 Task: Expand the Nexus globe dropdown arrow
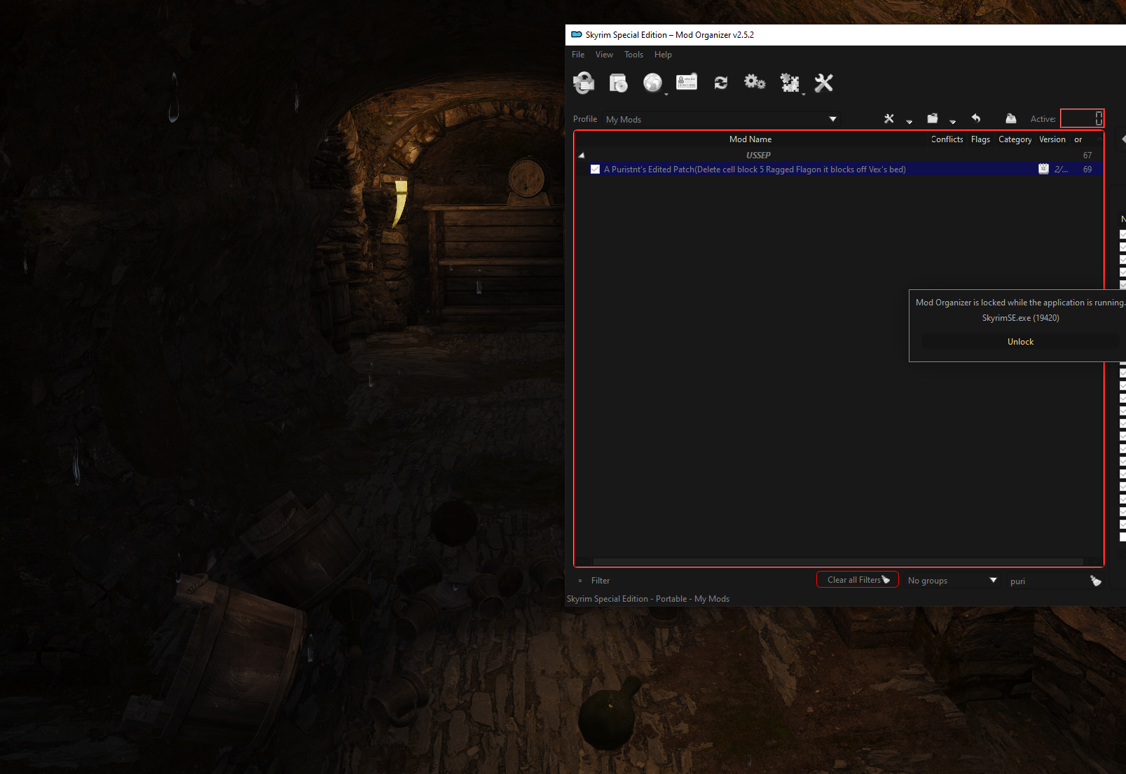tap(666, 93)
